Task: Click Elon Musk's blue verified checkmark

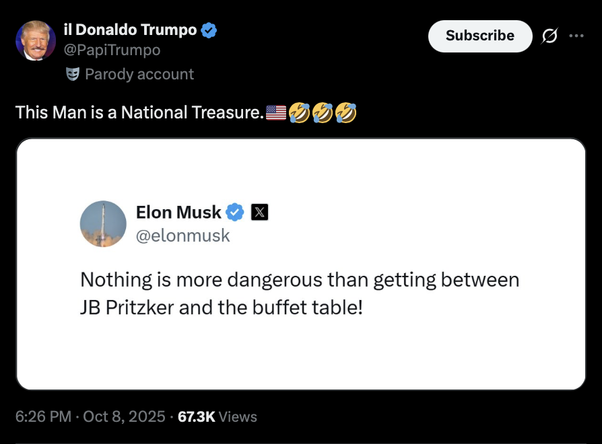Action: (x=234, y=213)
